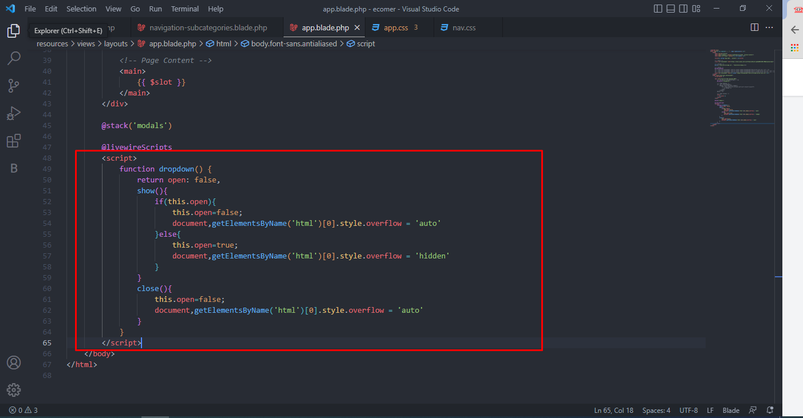803x418 pixels.
Task: Click the Split Editor Right icon
Action: coord(754,27)
